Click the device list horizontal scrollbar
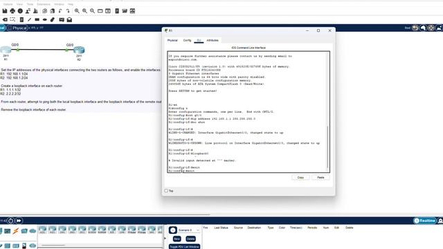Screen dimensions: 443x249 point(53,245)
